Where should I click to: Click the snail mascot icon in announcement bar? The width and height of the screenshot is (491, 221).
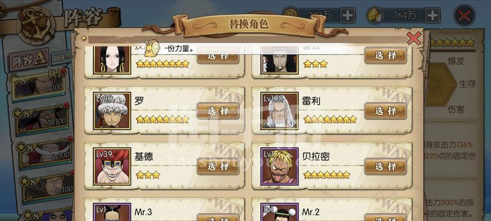point(151,49)
